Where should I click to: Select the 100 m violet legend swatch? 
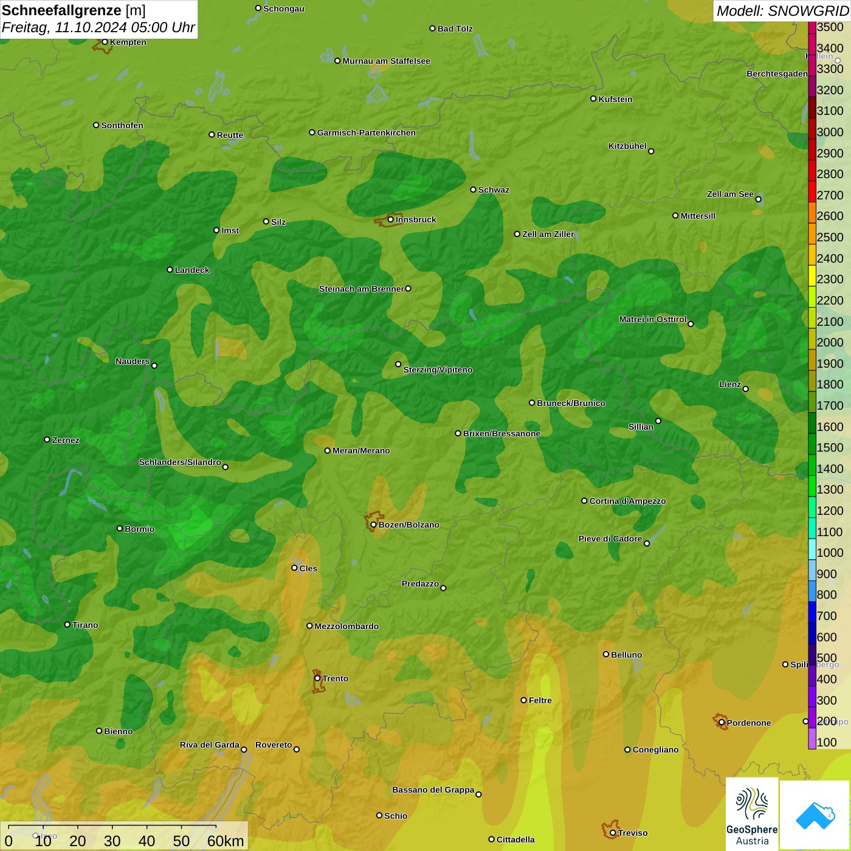812,739
